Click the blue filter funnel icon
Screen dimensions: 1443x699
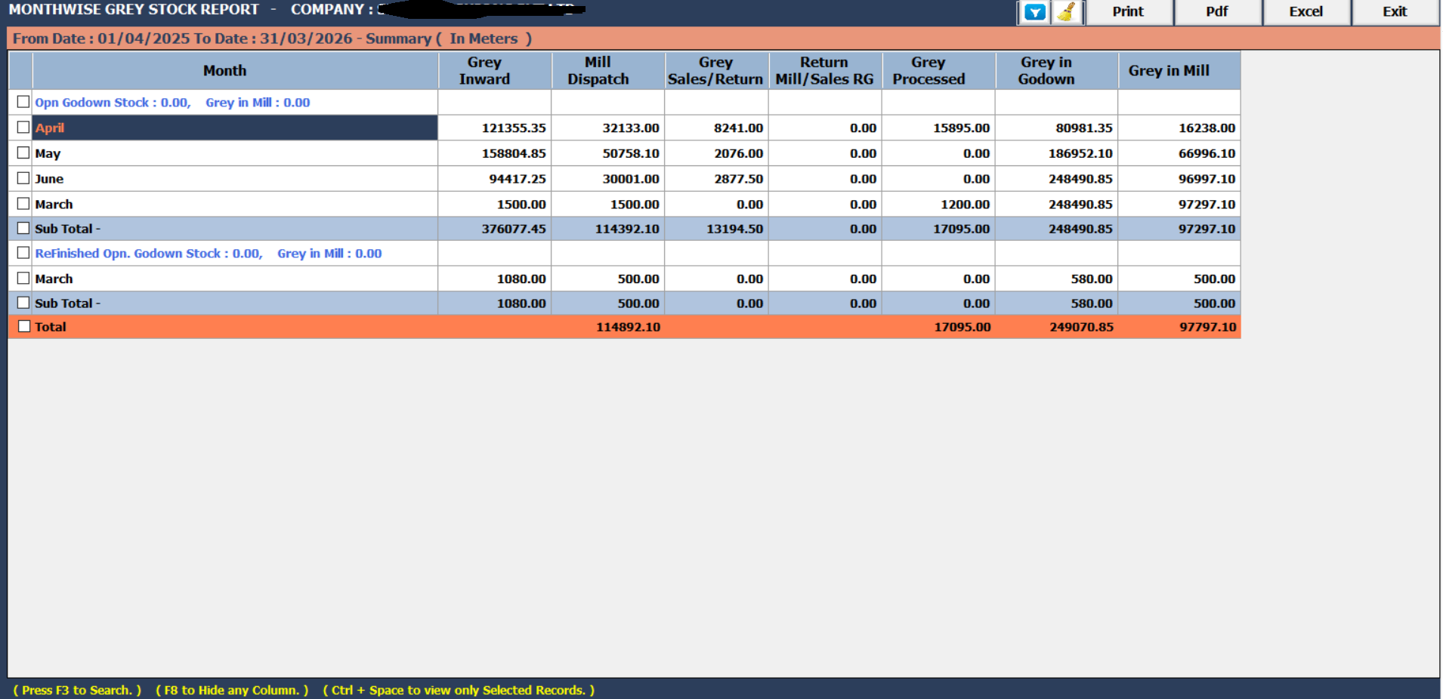coord(1034,12)
